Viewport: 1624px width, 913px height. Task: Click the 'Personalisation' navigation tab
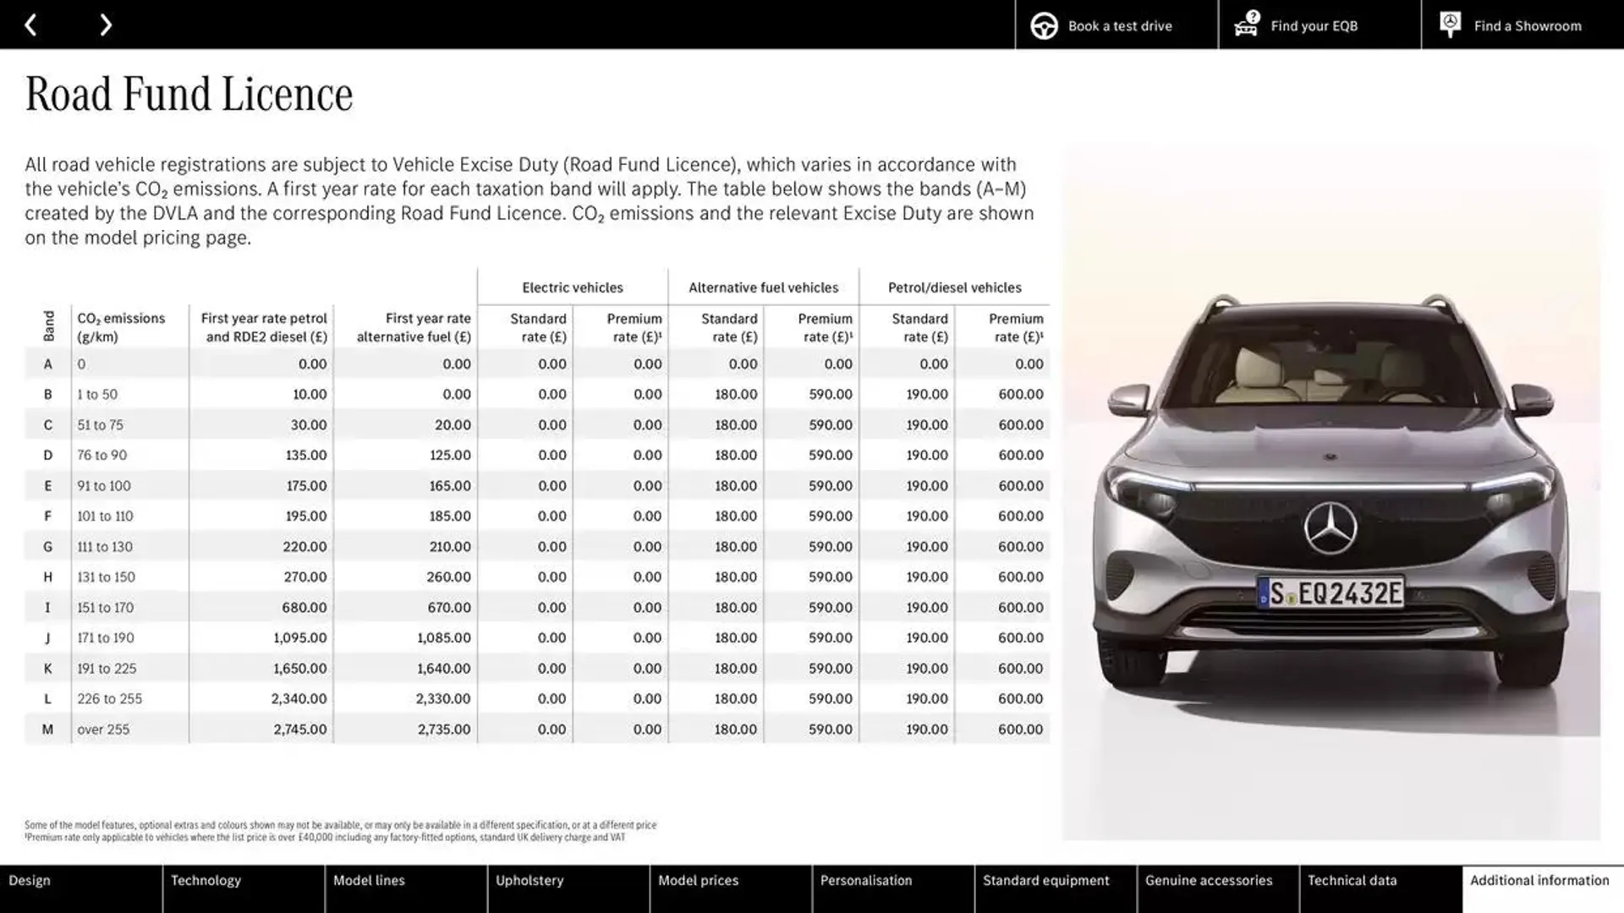coord(865,879)
